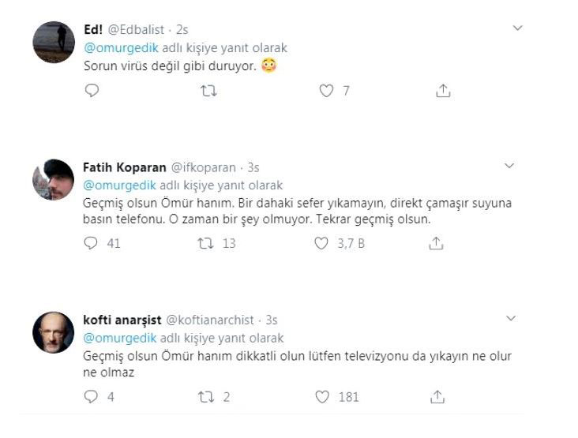Retweet Ed!'s tweet
The width and height of the screenshot is (578, 438).
pyautogui.click(x=208, y=92)
